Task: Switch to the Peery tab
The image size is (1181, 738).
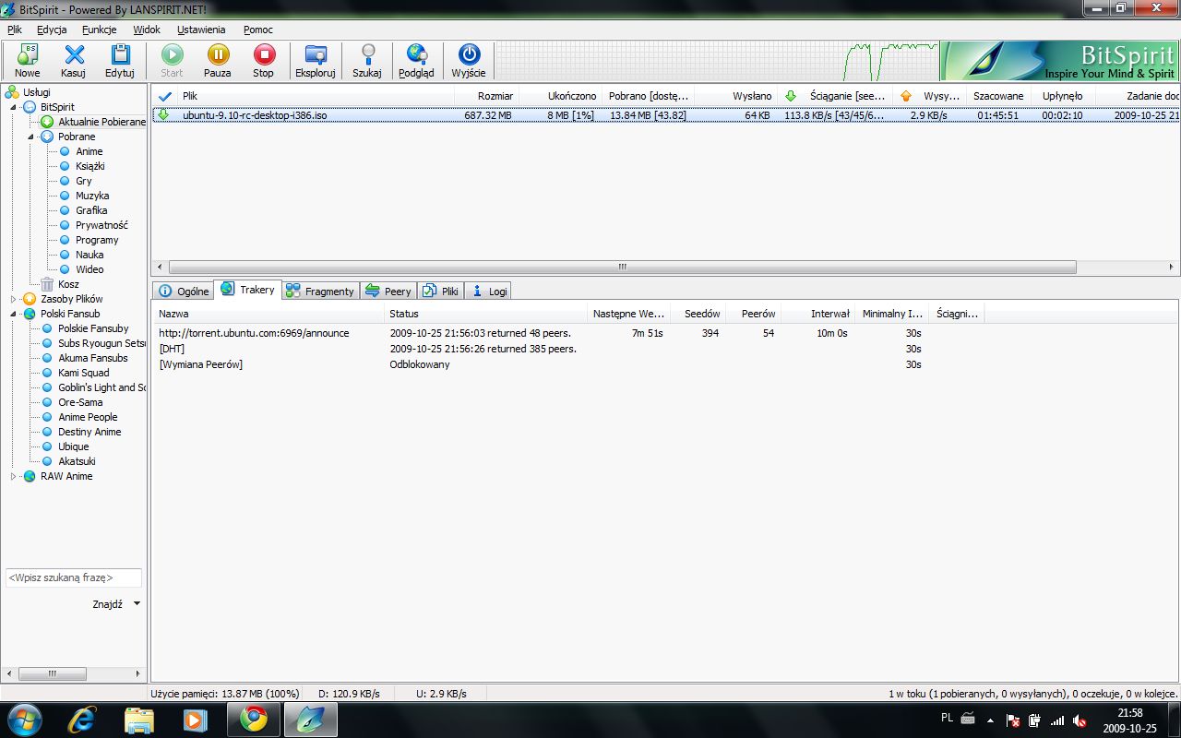Action: click(388, 291)
